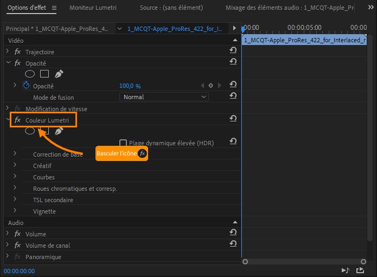Image resolution: width=377 pixels, height=277 pixels.
Task: Open the Options d'effet panel menu icon
Action: click(54, 8)
